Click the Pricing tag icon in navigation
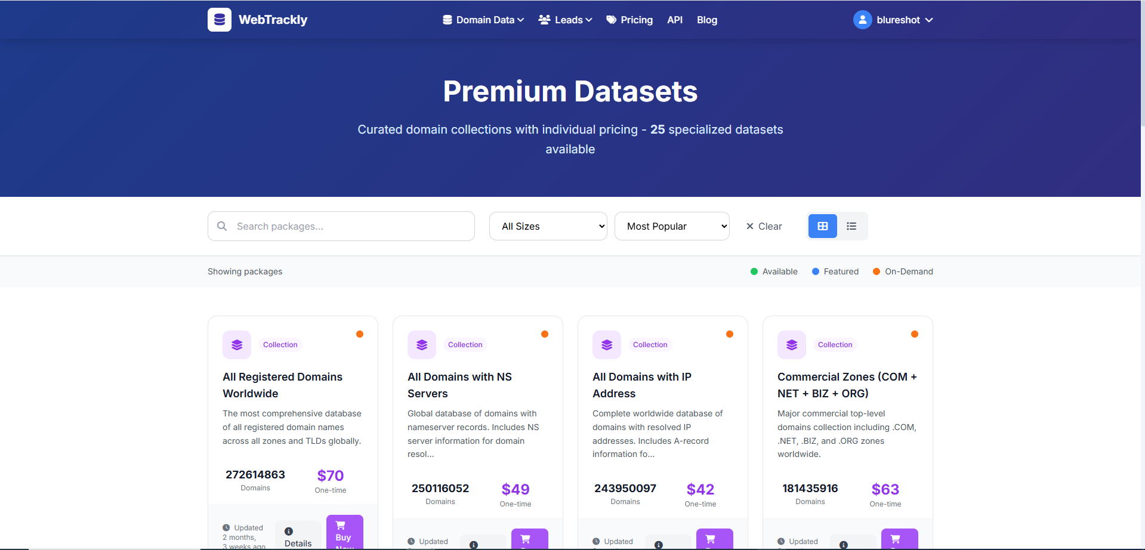Image resolution: width=1145 pixels, height=550 pixels. (610, 20)
